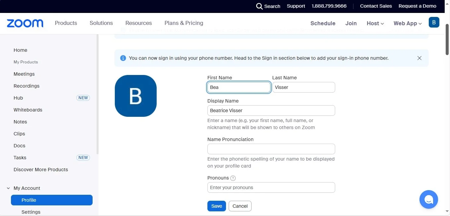The width and height of the screenshot is (450, 216).
Task: Expand the Web App dropdown
Action: tap(408, 23)
